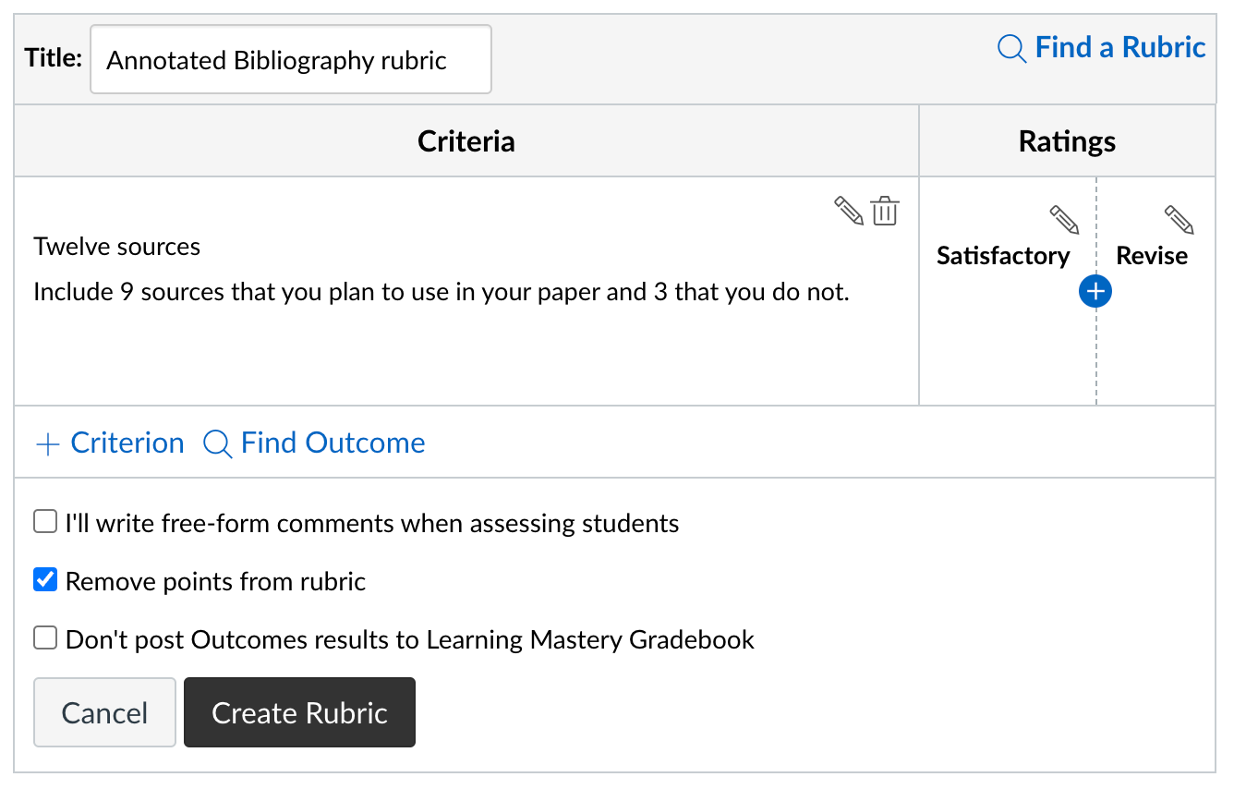
Task: Delete the Twelve sources criterion with trash icon
Action: (886, 211)
